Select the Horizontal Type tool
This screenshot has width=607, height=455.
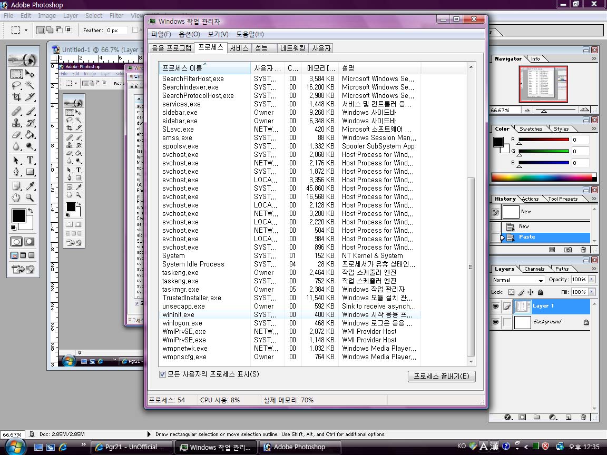pos(30,160)
